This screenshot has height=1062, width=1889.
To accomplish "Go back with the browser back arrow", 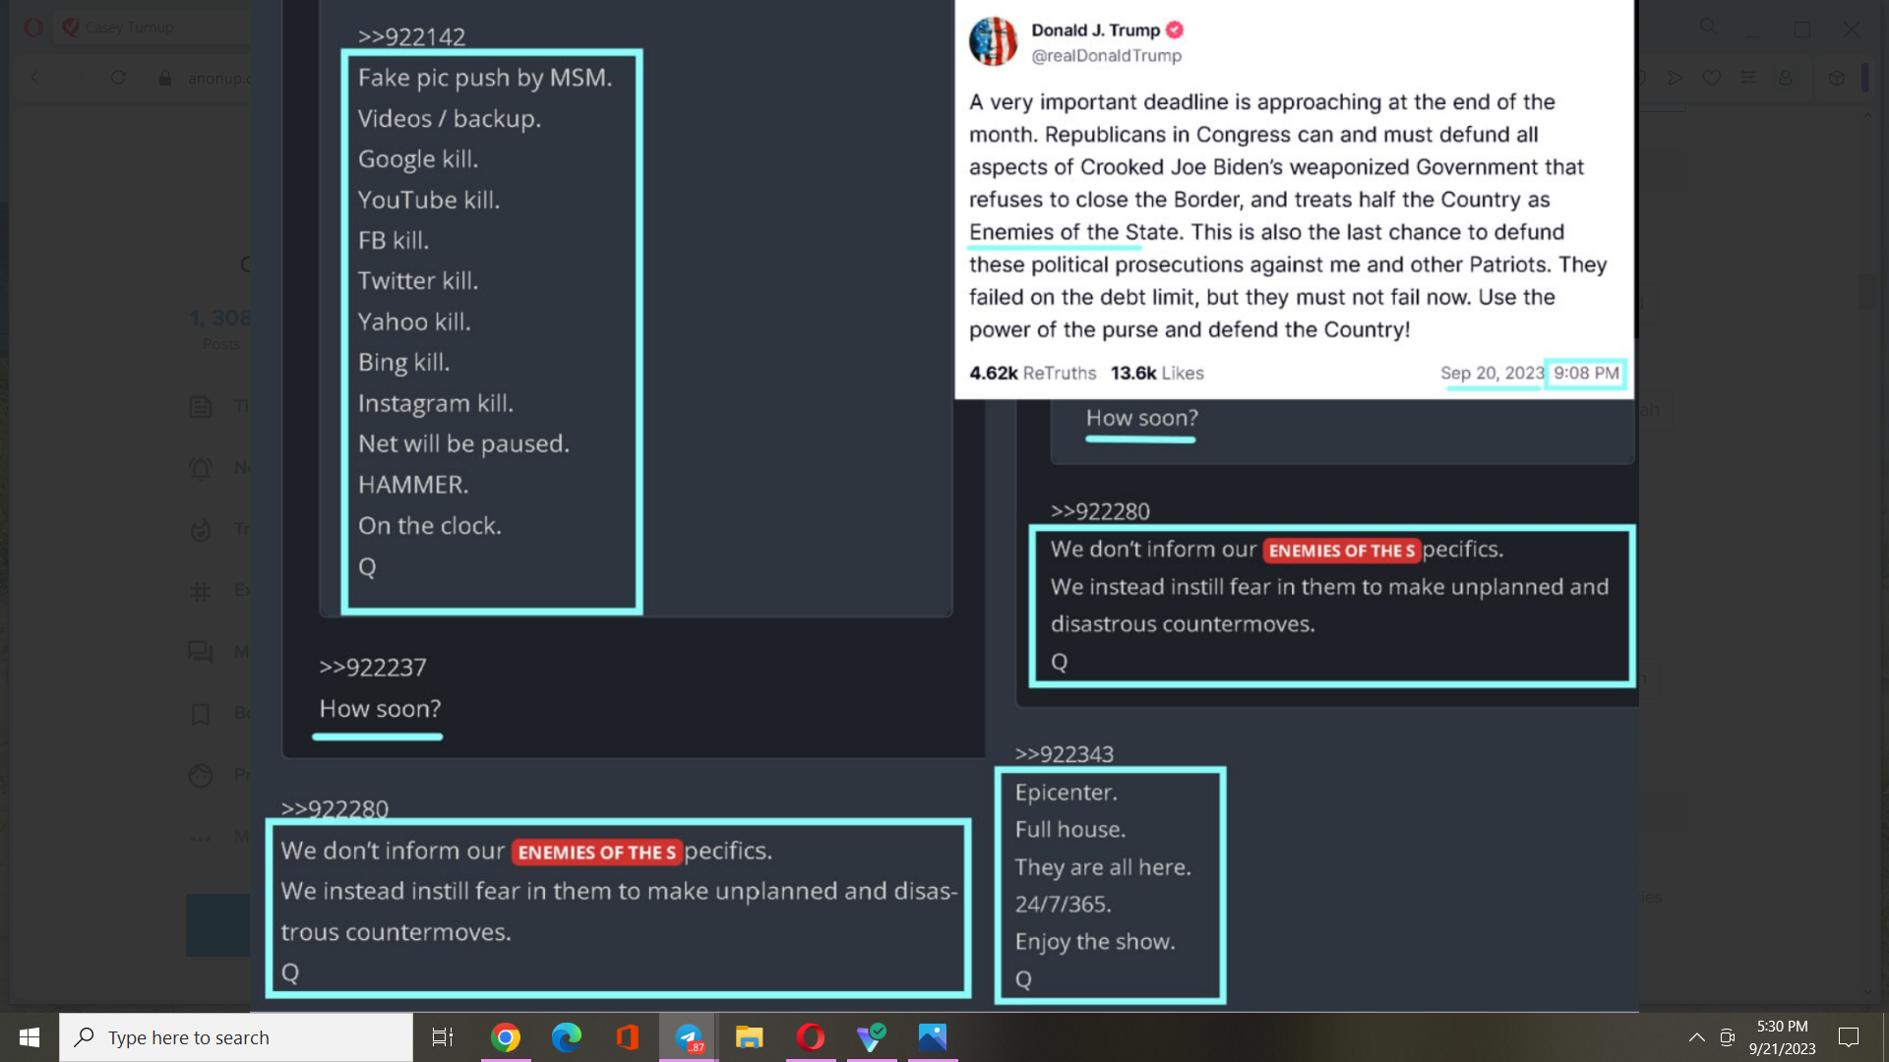I will tap(35, 78).
